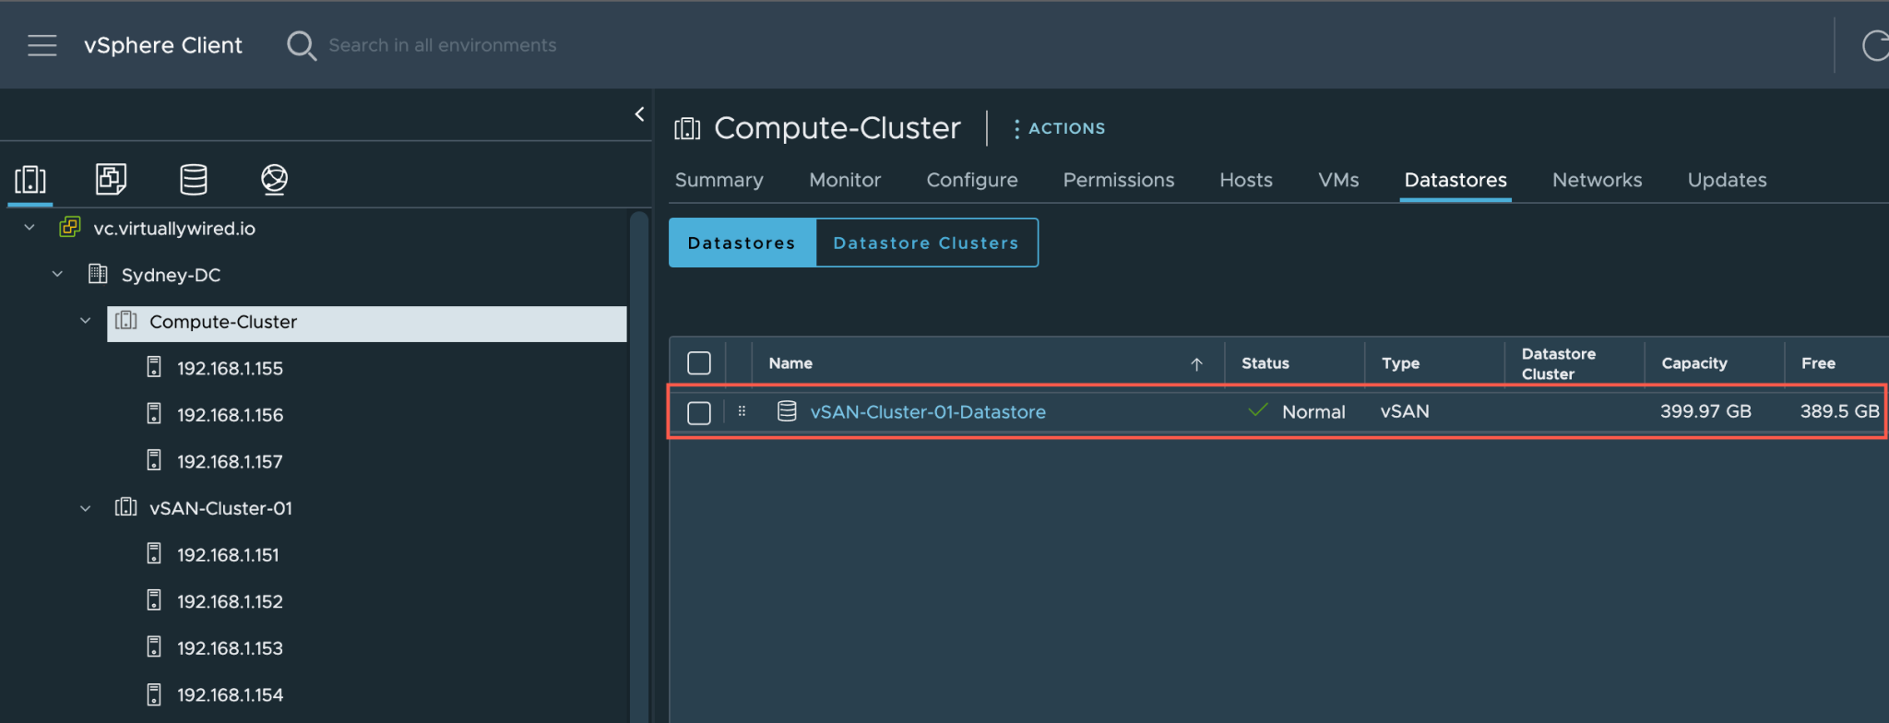Click host icon for 192.168.1.153
This screenshot has height=723, width=1889.
[154, 647]
